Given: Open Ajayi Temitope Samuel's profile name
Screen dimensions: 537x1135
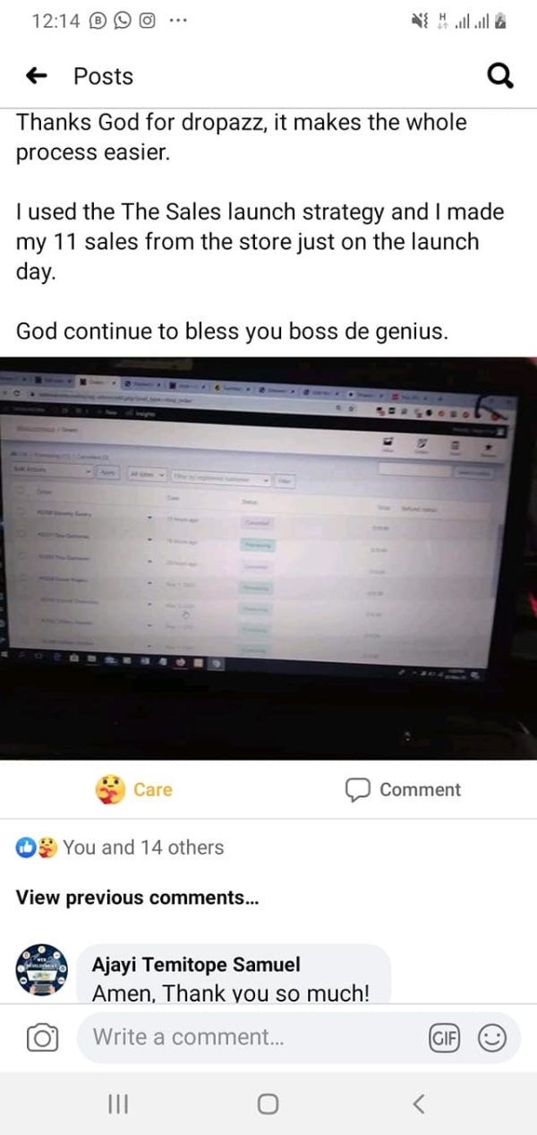Looking at the screenshot, I should pyautogui.click(x=196, y=965).
